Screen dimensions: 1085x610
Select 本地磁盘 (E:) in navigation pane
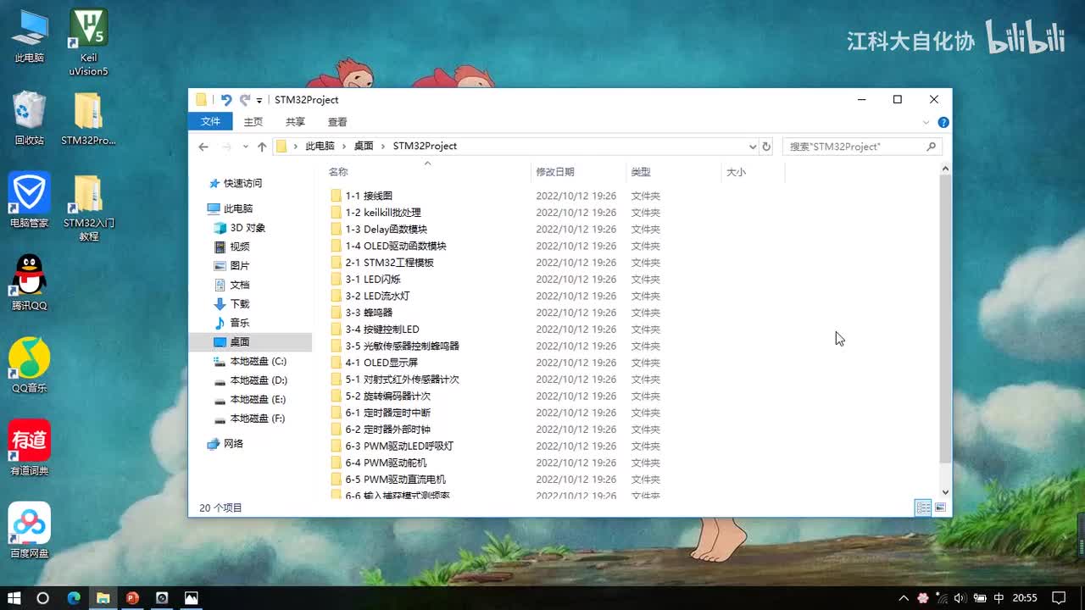[258, 399]
